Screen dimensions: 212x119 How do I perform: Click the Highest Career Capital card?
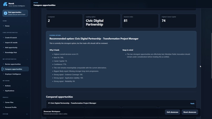[x=178, y=21]
